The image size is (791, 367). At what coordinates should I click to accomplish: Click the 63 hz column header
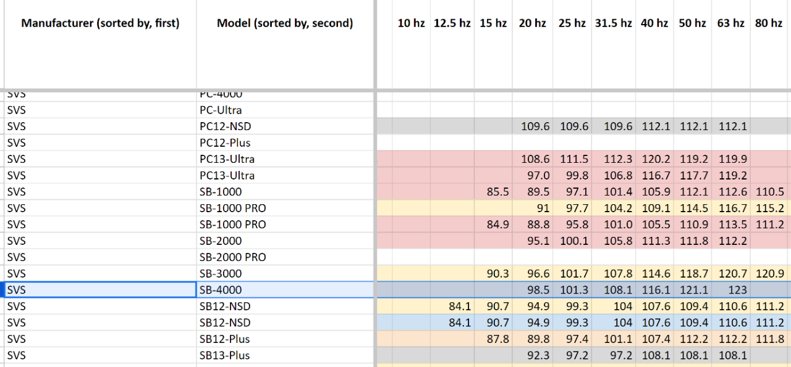731,45
